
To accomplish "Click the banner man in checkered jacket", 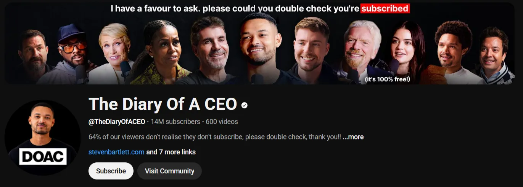I will pos(494,55).
